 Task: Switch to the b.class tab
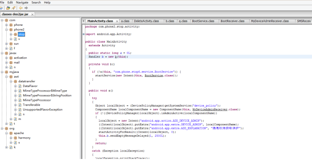pyautogui.click(x=170, y=21)
